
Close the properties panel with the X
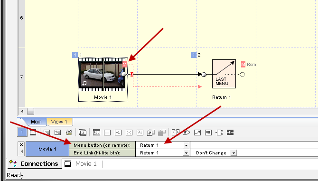pos(21,145)
